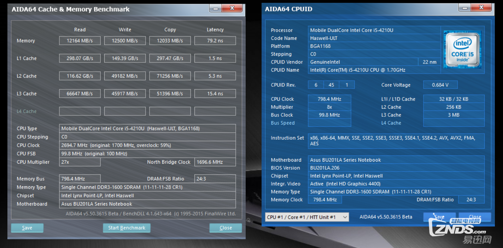Click Memory Bus 798.4 MHz field
503x248 pixels.
pyautogui.click(x=80, y=179)
